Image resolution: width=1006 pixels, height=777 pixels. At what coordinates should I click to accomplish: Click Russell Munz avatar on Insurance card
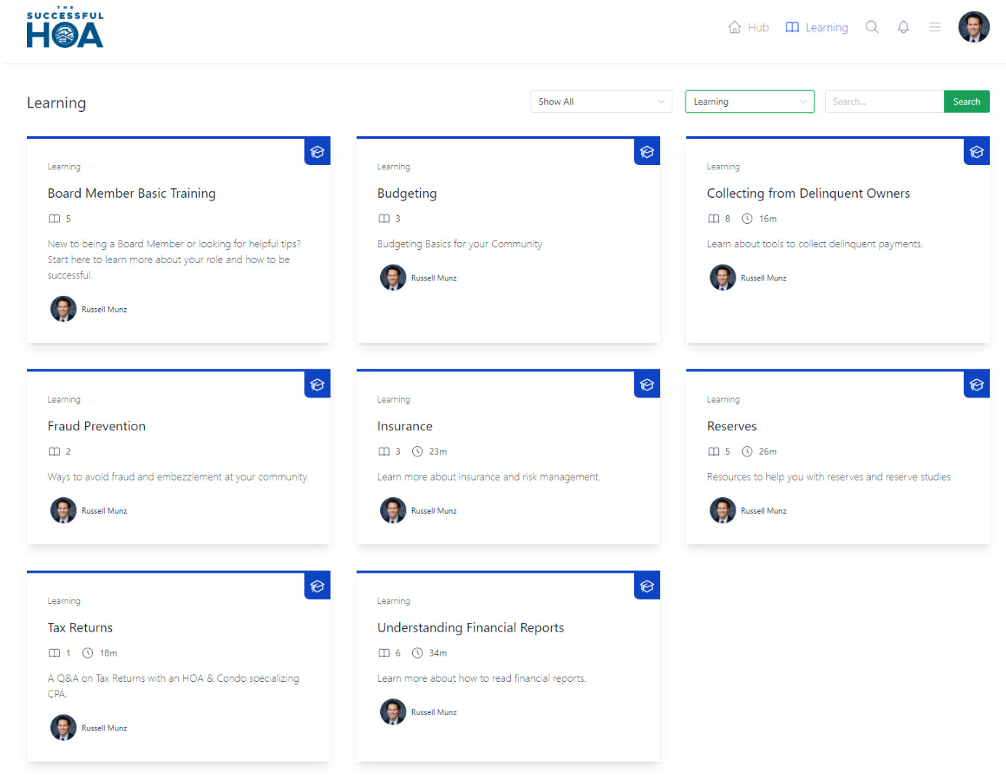coord(393,510)
